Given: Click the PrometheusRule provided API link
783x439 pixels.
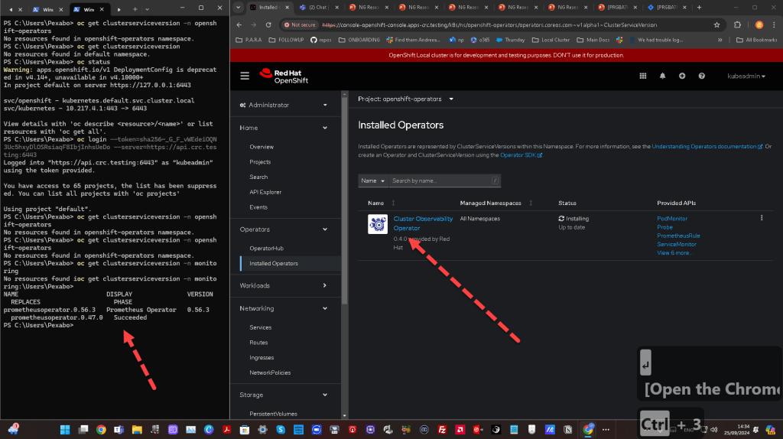Looking at the screenshot, I should pos(678,236).
